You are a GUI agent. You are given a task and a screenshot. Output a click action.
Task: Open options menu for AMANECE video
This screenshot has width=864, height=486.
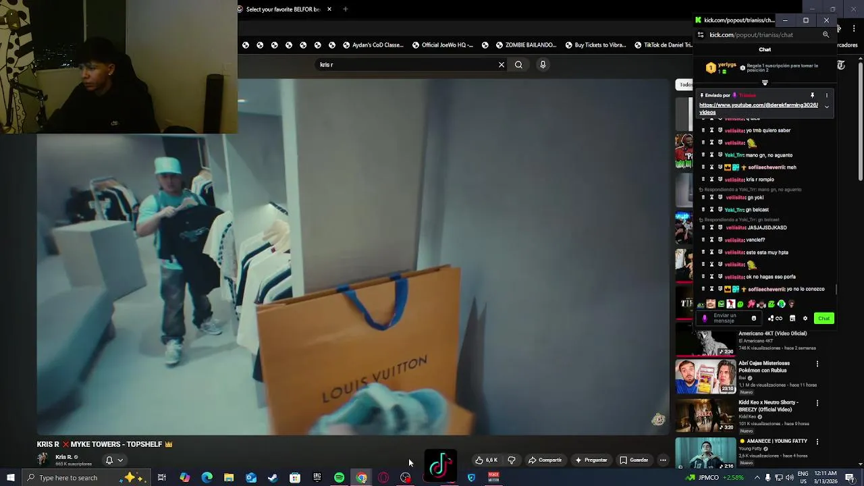(817, 441)
